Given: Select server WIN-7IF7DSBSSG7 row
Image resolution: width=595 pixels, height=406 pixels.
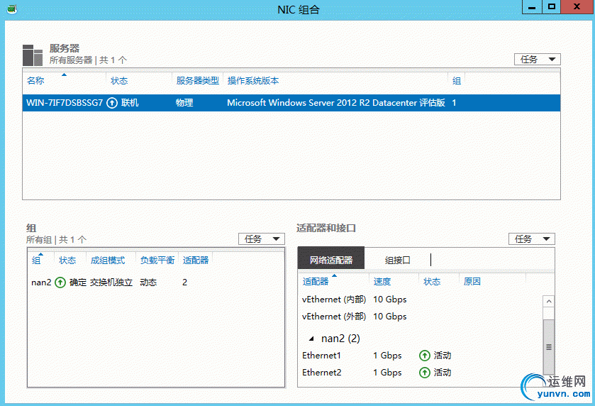Looking at the screenshot, I should click(291, 103).
